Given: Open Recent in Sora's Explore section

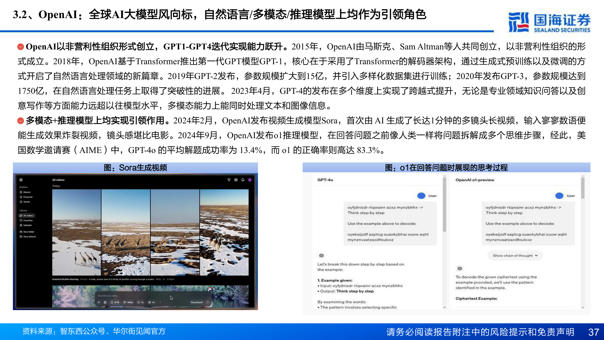Looking at the screenshot, I should (25, 192).
